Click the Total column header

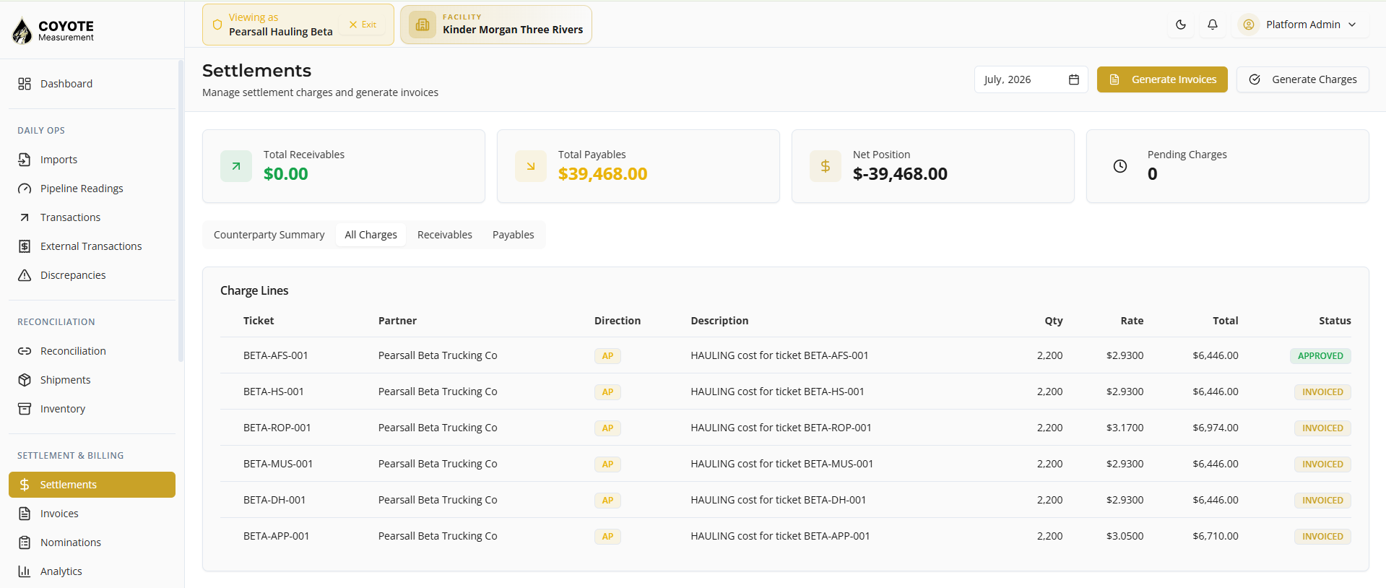click(1226, 321)
